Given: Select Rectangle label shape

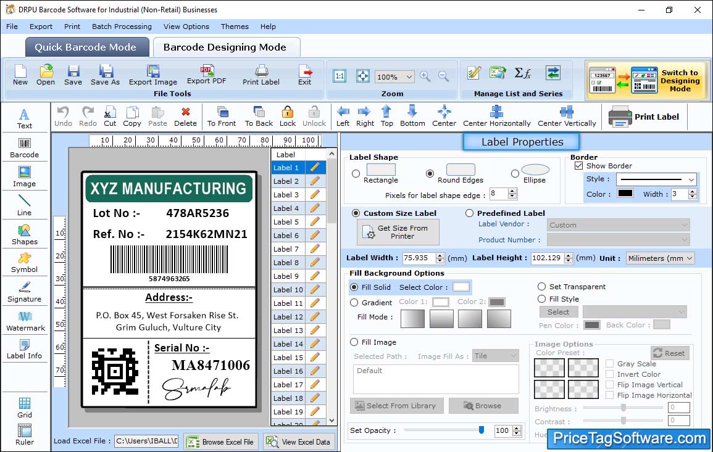Looking at the screenshot, I should 356,173.
